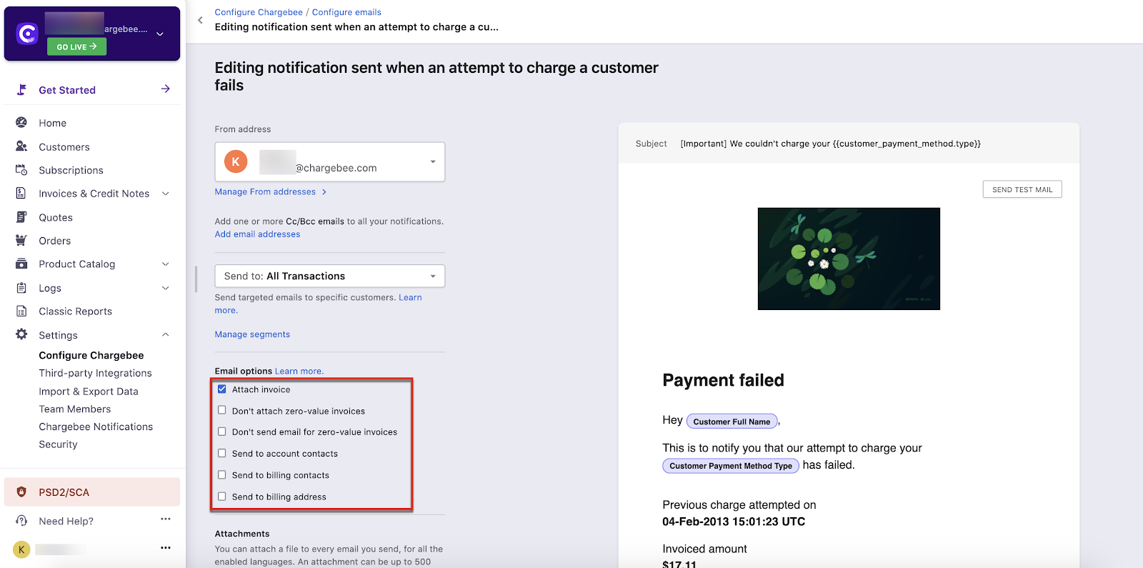
Task: Click the Customer Full Name placeholder tag
Action: pyautogui.click(x=732, y=422)
